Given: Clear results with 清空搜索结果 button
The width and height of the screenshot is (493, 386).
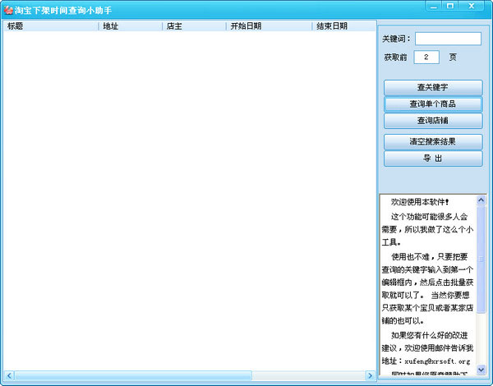Looking at the screenshot, I should (433, 142).
